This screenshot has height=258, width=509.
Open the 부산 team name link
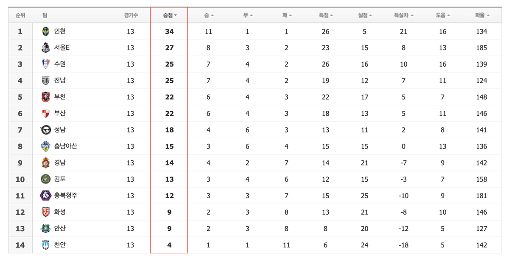click(x=60, y=113)
